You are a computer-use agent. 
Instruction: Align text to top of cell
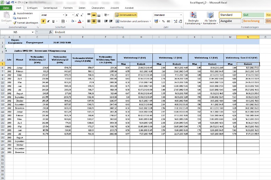click(x=89, y=15)
